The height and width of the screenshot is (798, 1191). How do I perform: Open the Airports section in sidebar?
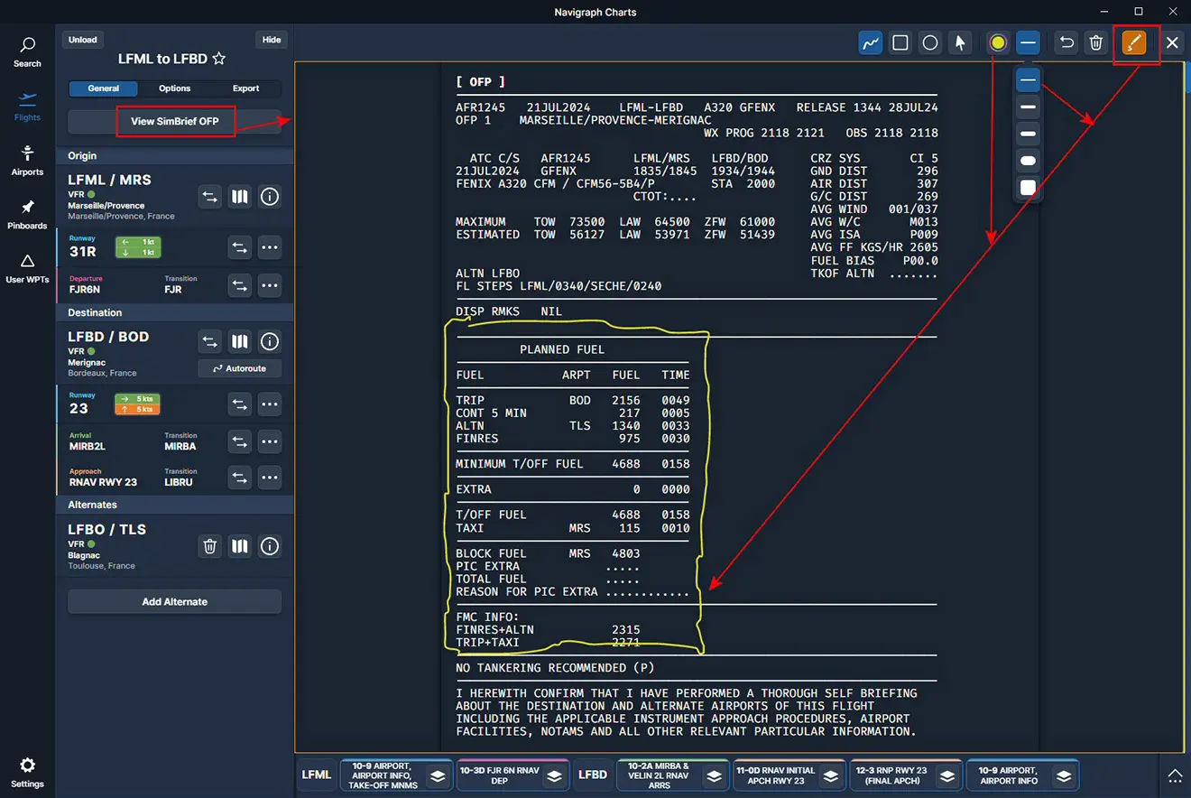27,161
